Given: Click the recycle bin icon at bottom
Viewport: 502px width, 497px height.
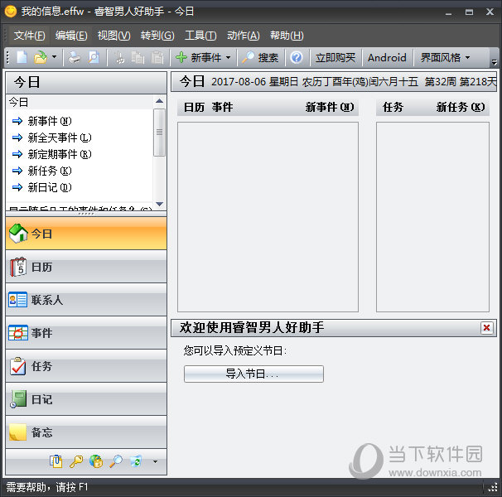Looking at the screenshot, I should [136, 461].
